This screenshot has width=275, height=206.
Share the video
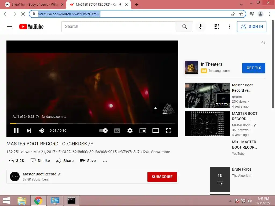(65, 161)
